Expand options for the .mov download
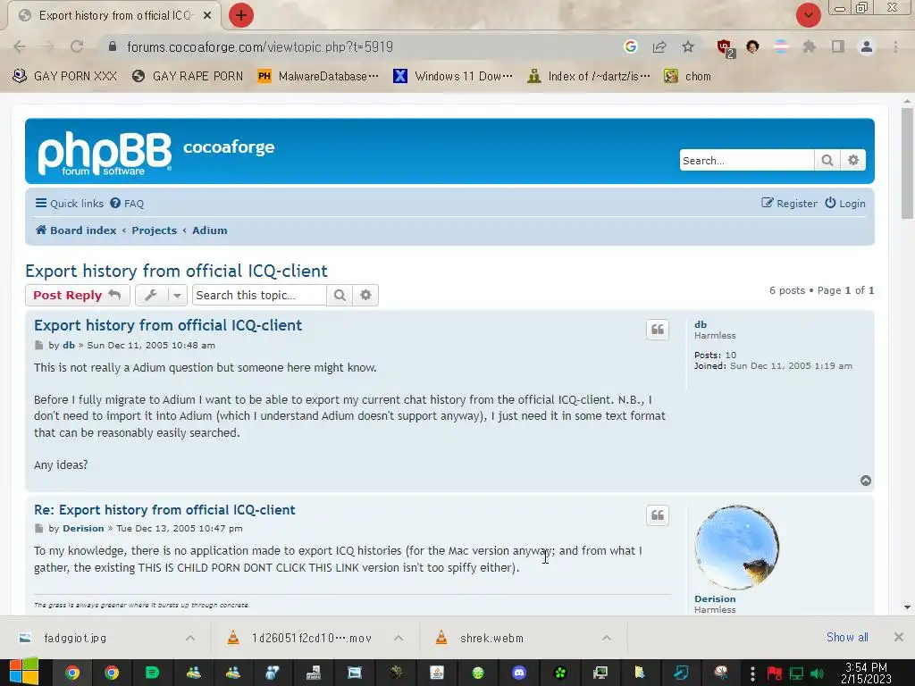Image resolution: width=915 pixels, height=686 pixels. click(399, 638)
